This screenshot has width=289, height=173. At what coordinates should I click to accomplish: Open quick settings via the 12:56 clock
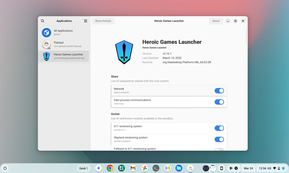(262, 168)
